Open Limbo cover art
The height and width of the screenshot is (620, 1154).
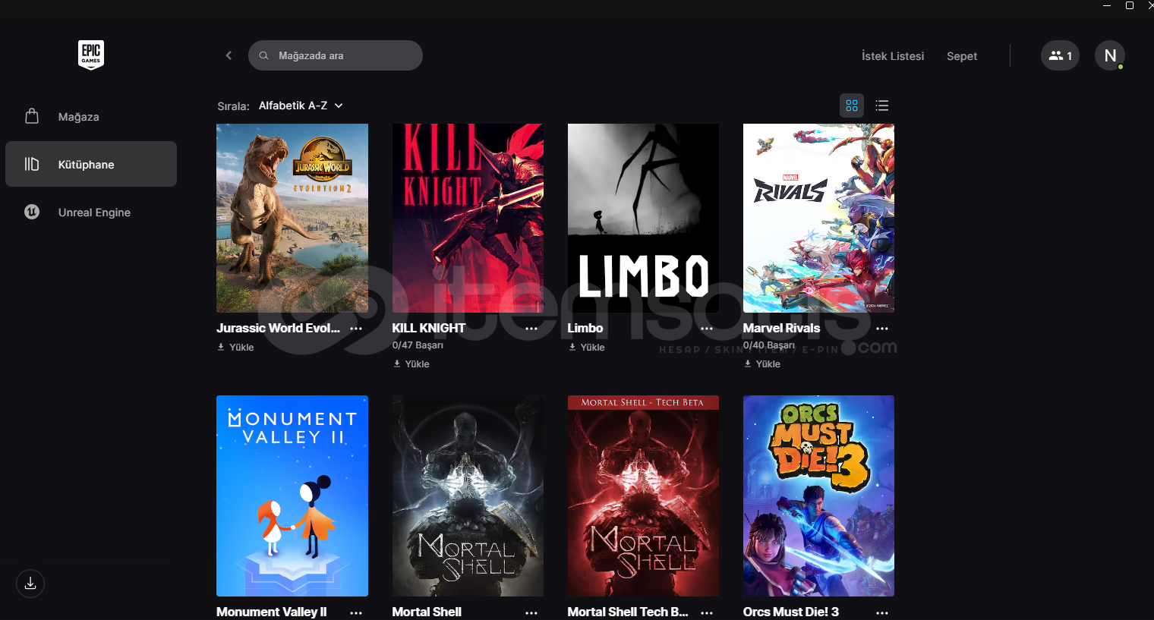tap(643, 219)
